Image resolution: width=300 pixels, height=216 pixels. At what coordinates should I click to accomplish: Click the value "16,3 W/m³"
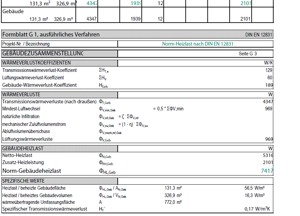pyautogui.click(x=255, y=195)
